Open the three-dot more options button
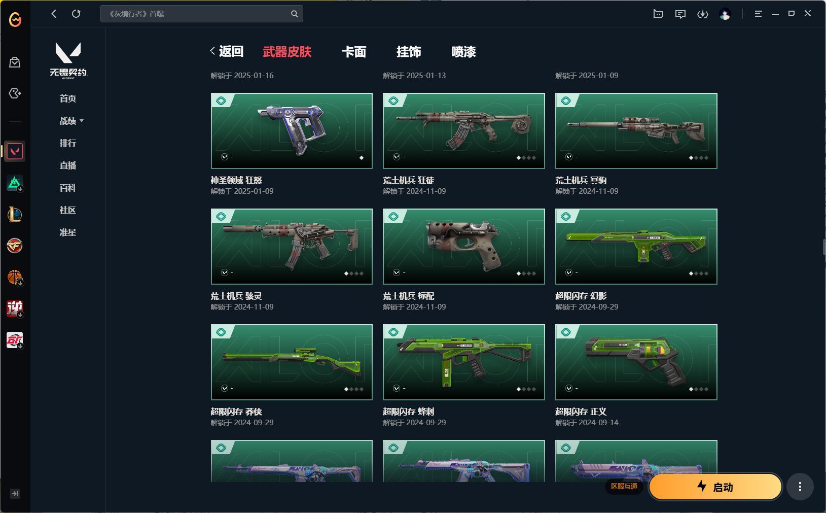This screenshot has width=826, height=513. point(800,487)
